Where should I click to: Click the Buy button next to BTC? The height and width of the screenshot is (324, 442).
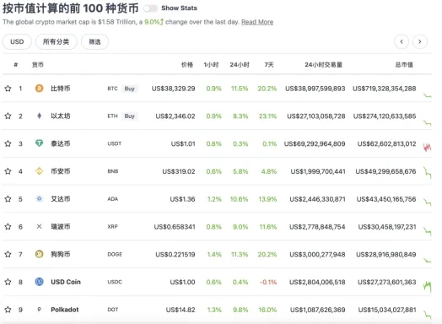point(130,89)
